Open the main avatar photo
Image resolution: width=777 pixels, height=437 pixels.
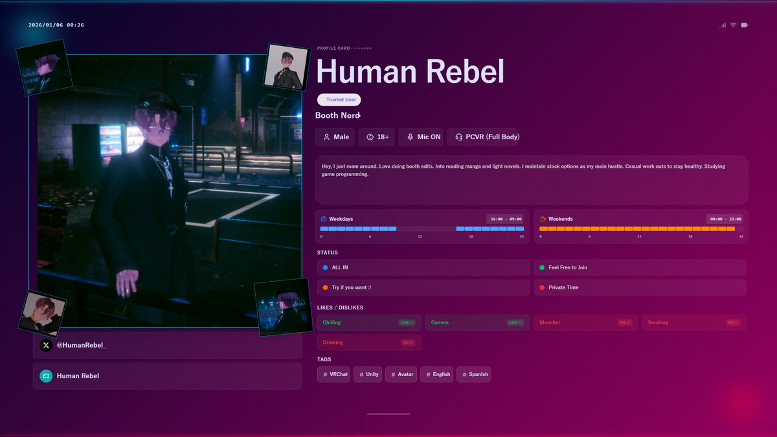(165, 191)
